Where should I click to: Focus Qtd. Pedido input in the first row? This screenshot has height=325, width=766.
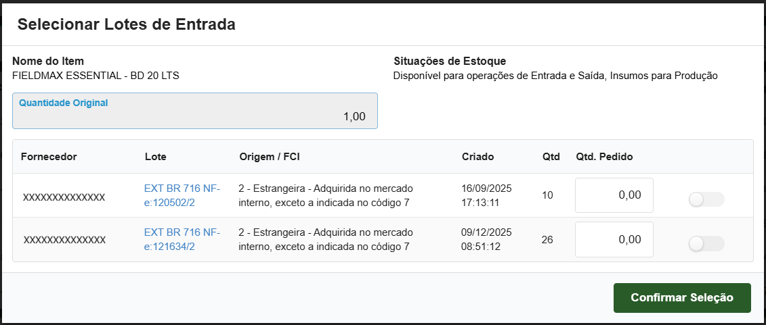614,195
